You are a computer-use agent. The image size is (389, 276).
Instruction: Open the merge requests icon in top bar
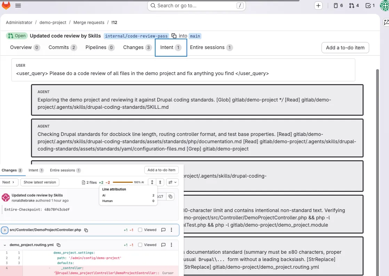point(352,6)
